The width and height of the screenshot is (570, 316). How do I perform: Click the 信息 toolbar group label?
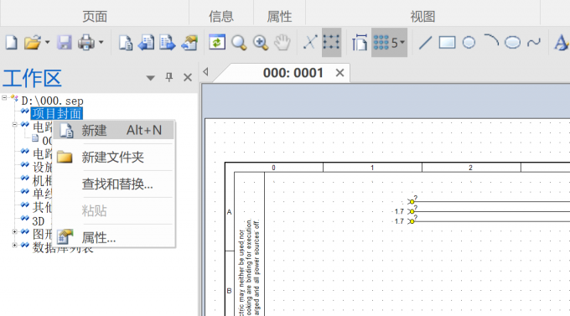(221, 17)
